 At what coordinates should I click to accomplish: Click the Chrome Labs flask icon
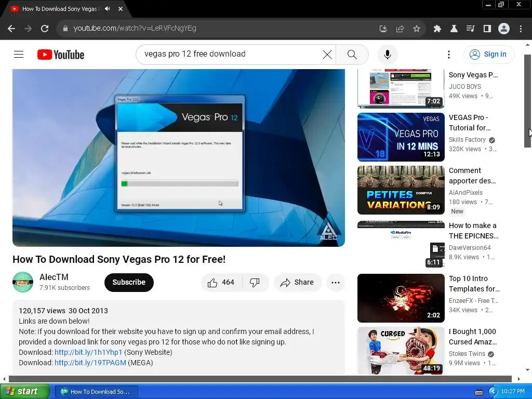coord(454,29)
